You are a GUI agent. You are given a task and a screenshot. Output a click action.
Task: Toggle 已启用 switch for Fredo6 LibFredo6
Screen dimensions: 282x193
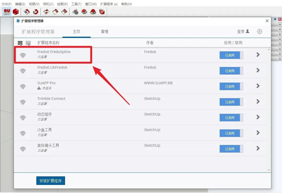pyautogui.click(x=231, y=71)
